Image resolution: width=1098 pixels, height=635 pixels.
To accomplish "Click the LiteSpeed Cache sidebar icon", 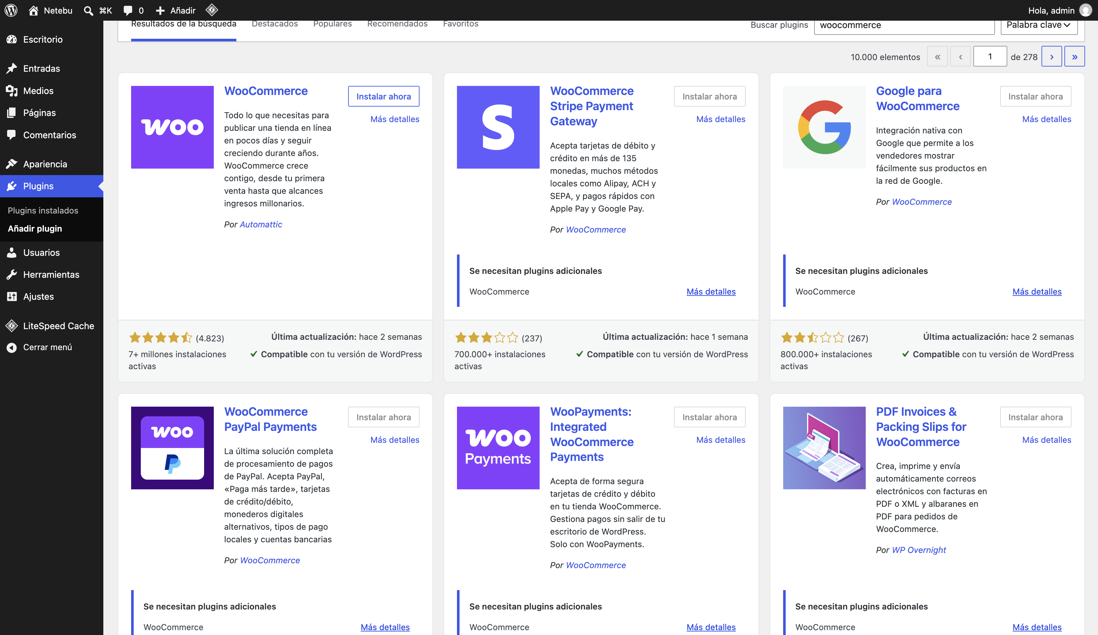I will point(12,326).
